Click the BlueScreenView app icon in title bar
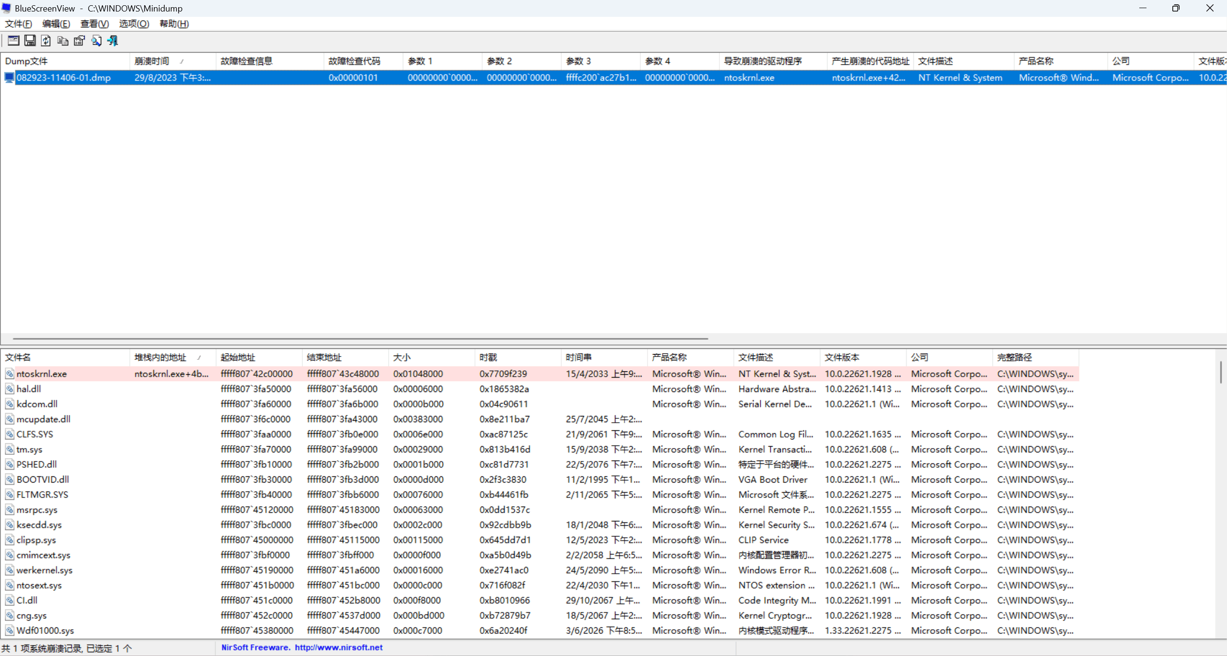Screen dimensions: 1227x656 [6, 8]
